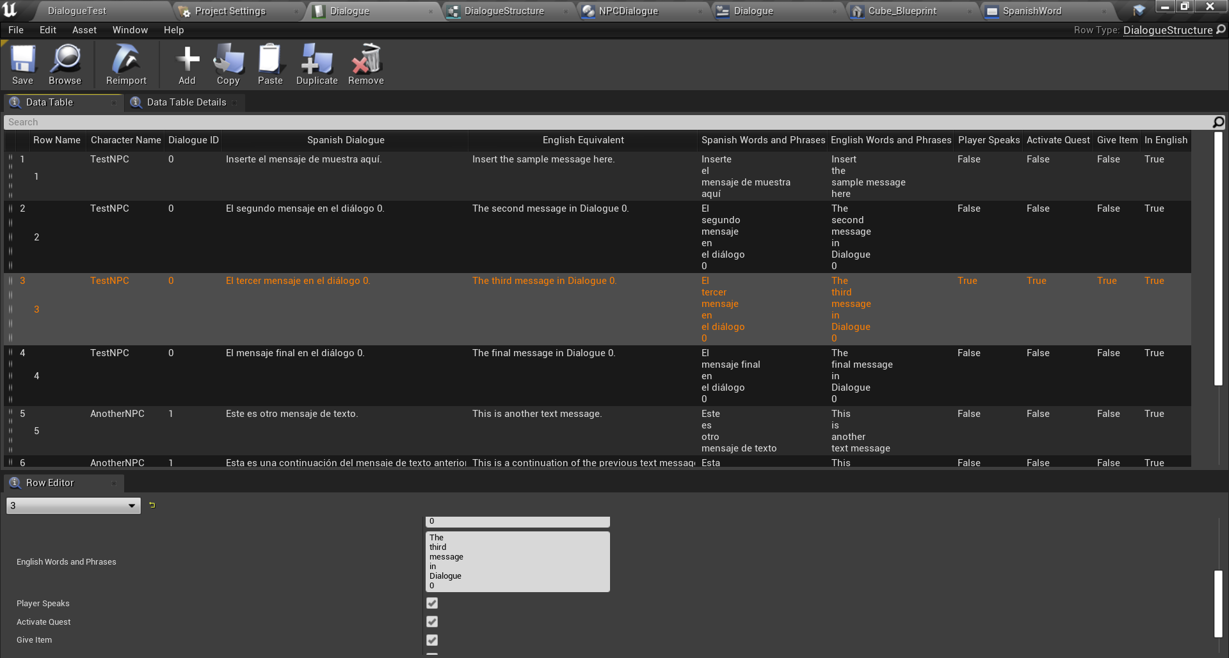Screen dimensions: 1229x658
Task: Open the Asset menu
Action: 84,30
